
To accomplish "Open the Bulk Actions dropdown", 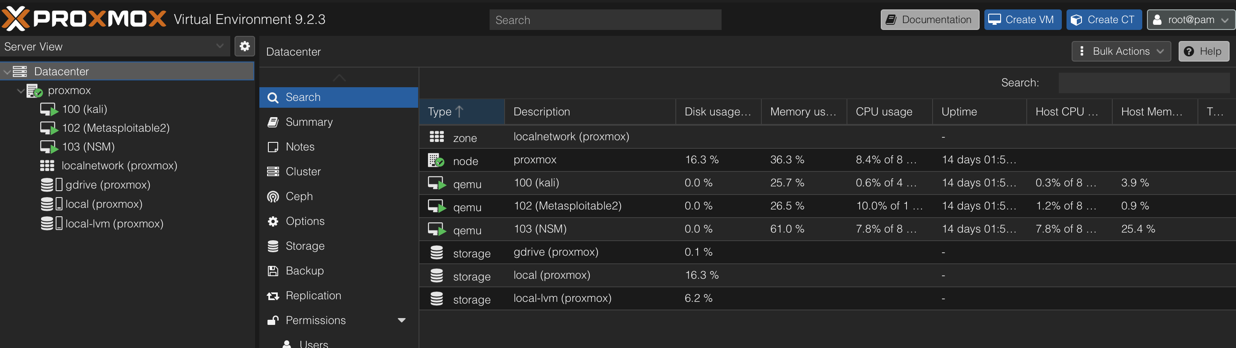I will click(x=1121, y=51).
